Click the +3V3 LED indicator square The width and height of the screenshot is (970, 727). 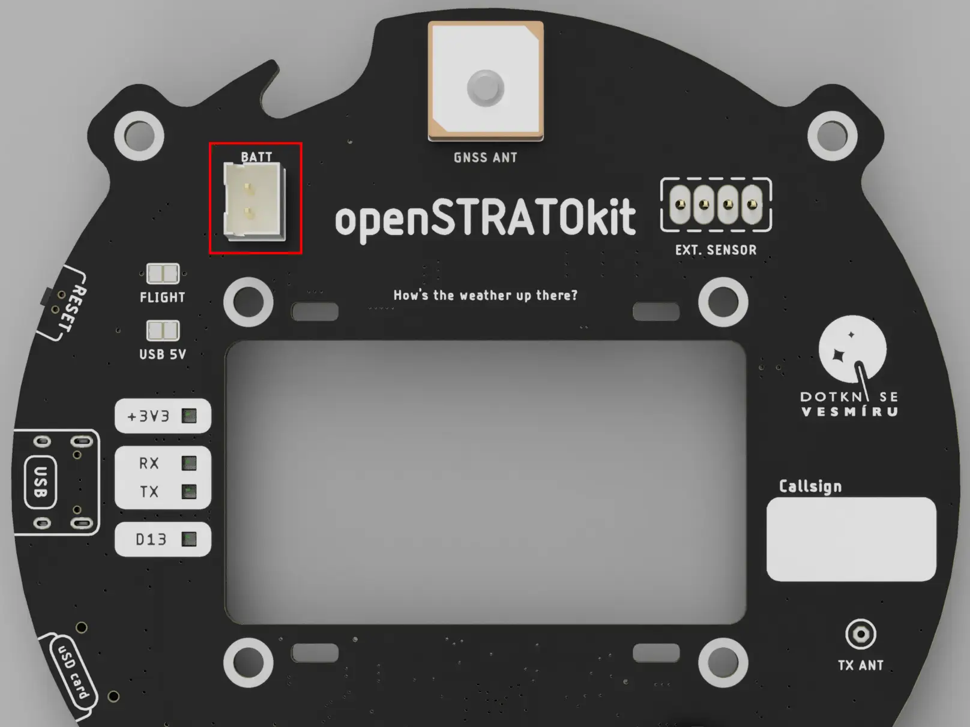(x=189, y=416)
